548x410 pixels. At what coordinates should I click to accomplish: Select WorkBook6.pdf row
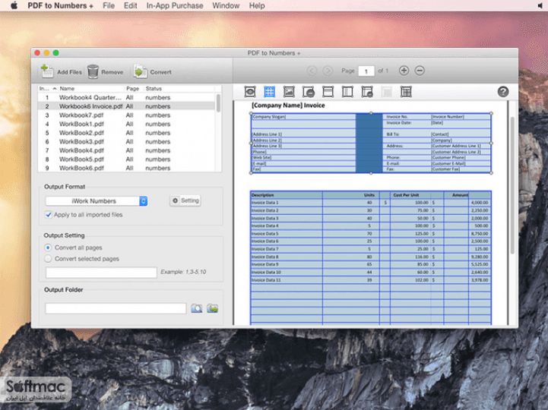pos(126,168)
